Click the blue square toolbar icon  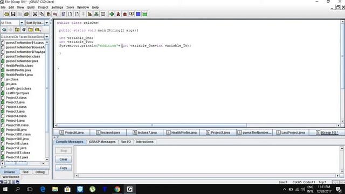pyautogui.click(x=138, y=14)
